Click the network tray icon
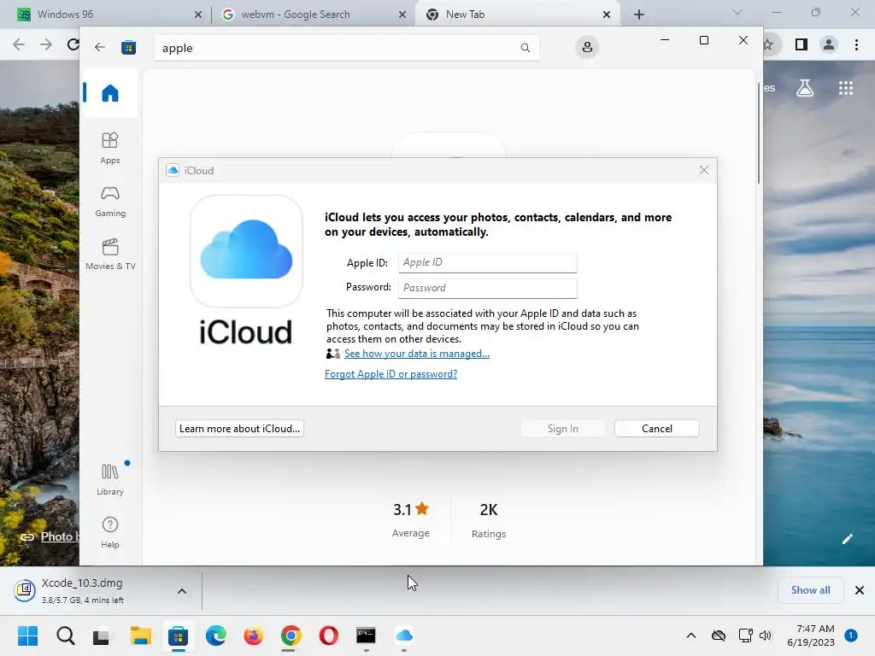 [x=745, y=635]
